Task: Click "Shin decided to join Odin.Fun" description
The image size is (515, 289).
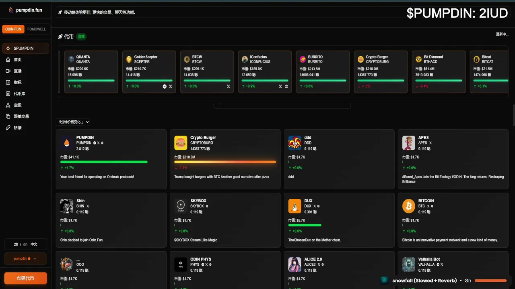Action: coord(81,240)
